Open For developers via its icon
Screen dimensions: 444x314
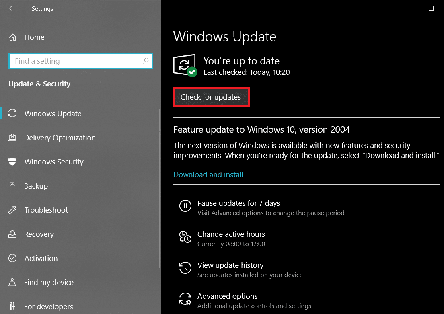12,306
